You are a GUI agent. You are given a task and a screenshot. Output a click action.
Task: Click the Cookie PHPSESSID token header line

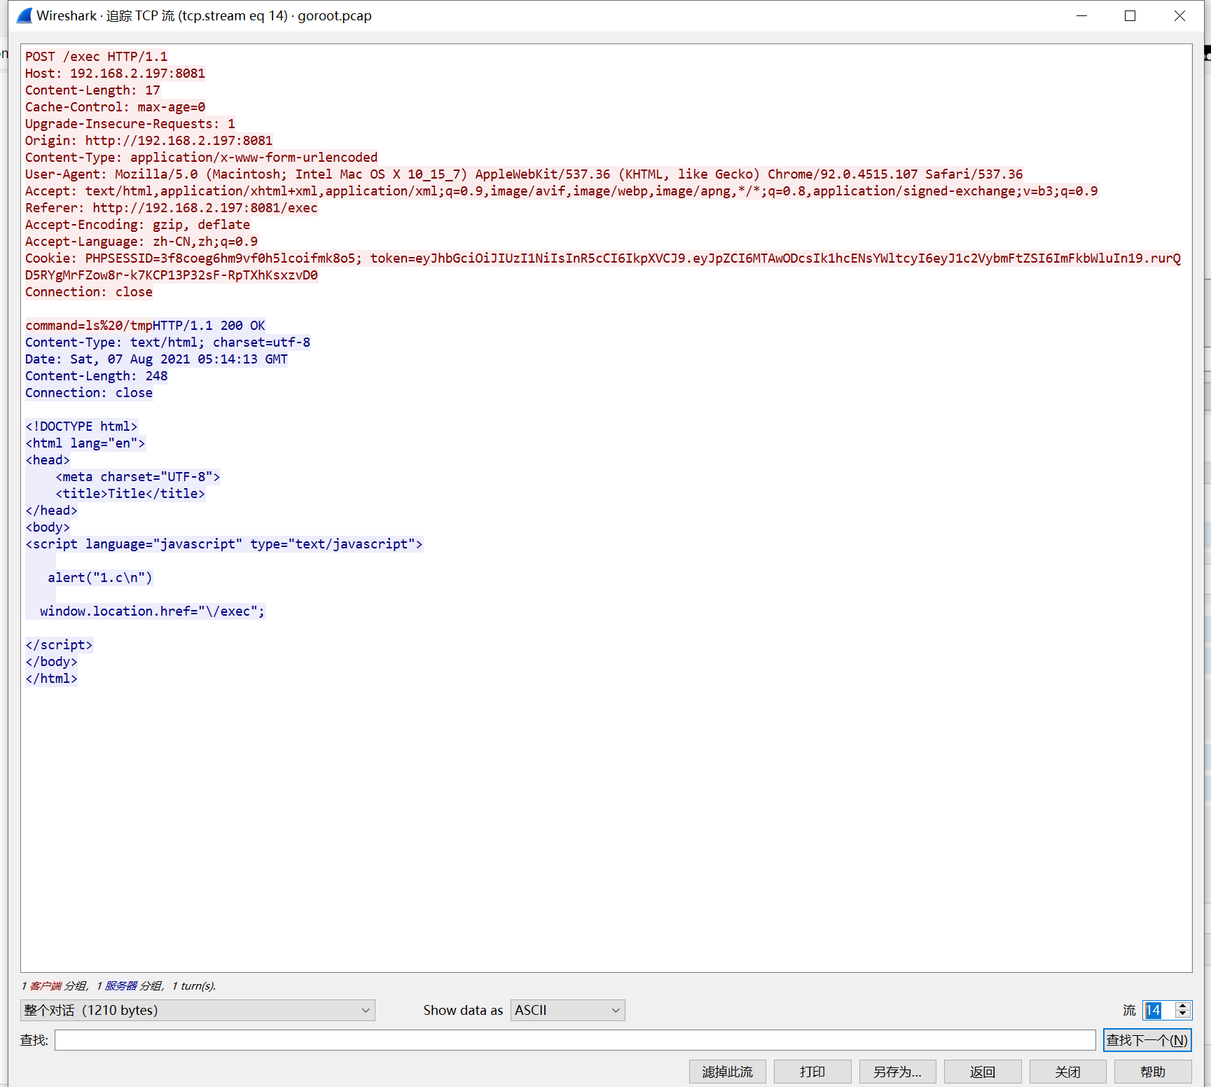603,267
